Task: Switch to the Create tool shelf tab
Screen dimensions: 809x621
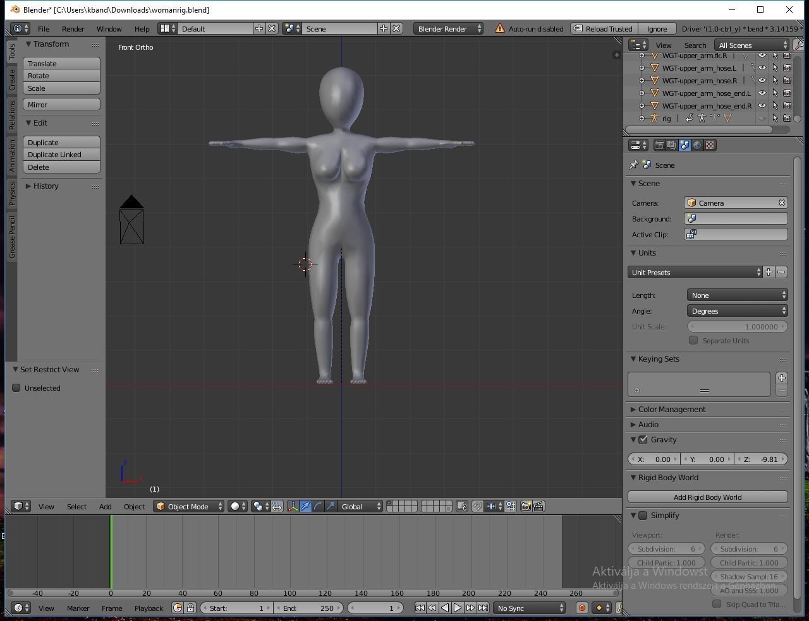Action: [11, 80]
